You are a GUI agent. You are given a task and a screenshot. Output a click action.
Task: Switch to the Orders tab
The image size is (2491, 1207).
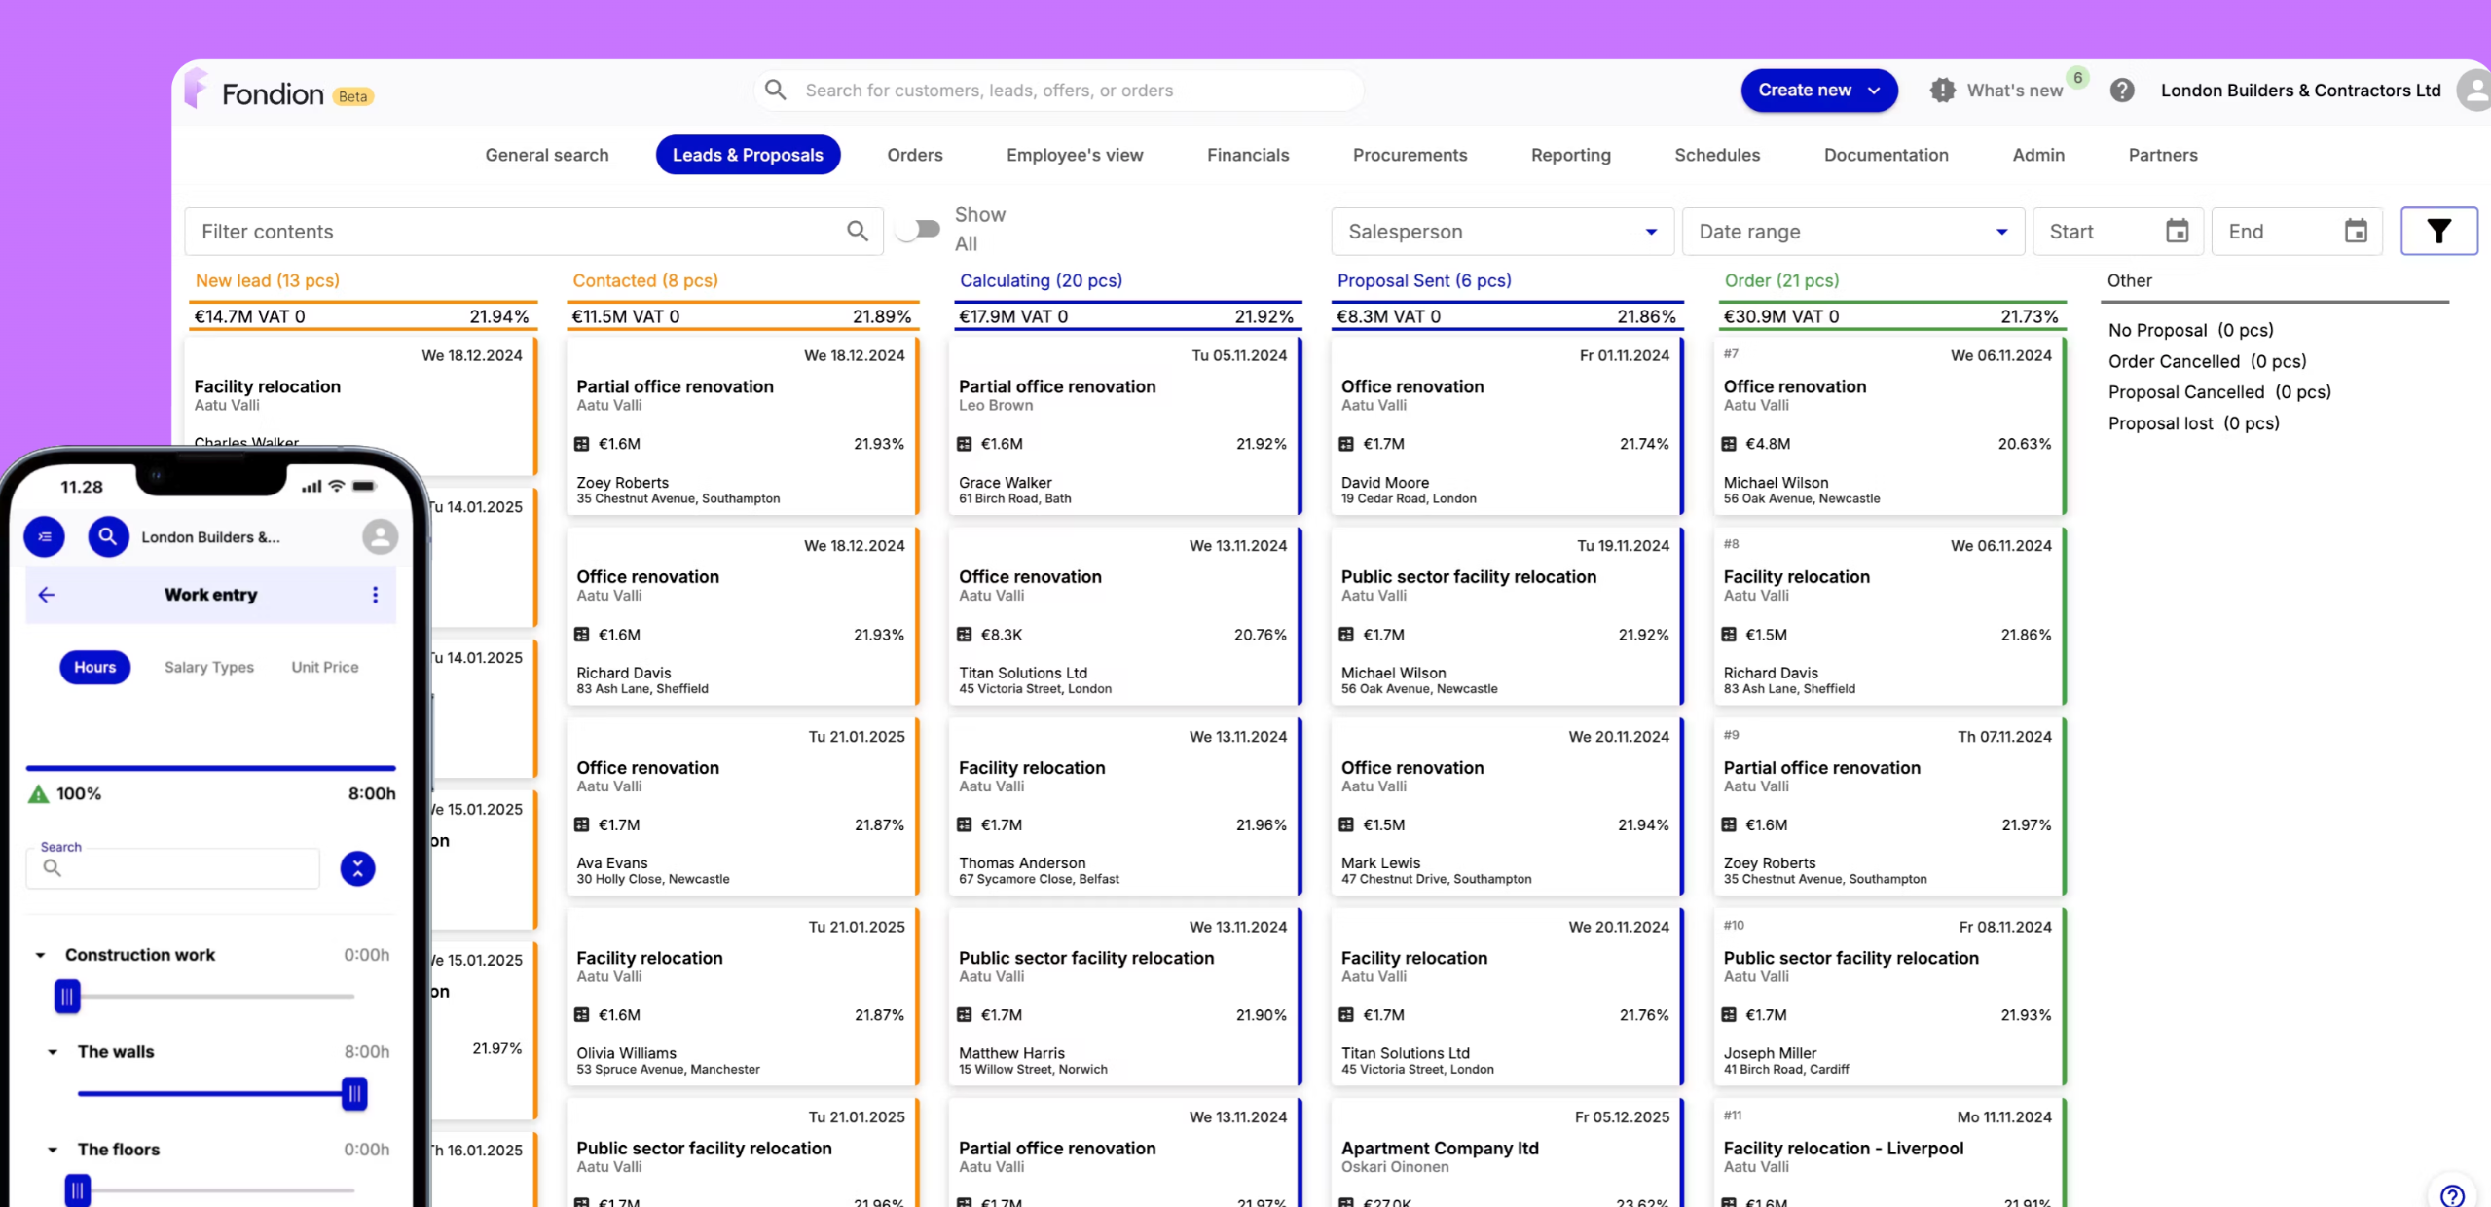pyautogui.click(x=914, y=155)
